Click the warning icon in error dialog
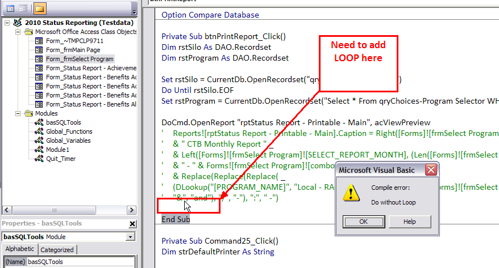The width and height of the screenshot is (499, 268). [x=351, y=193]
